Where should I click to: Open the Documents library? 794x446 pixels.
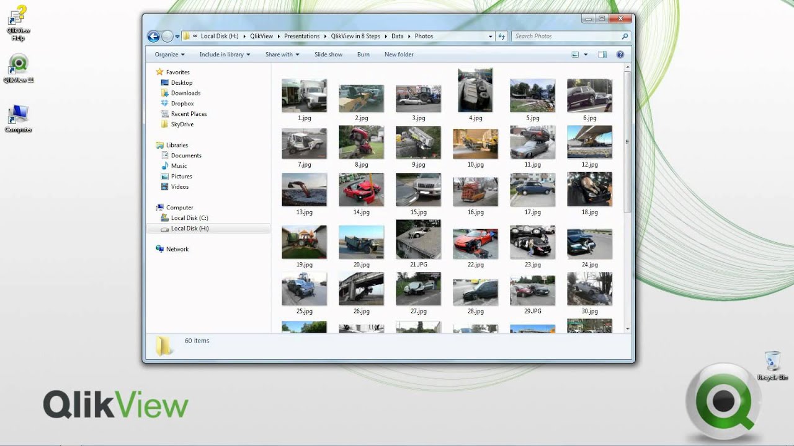click(x=181, y=155)
